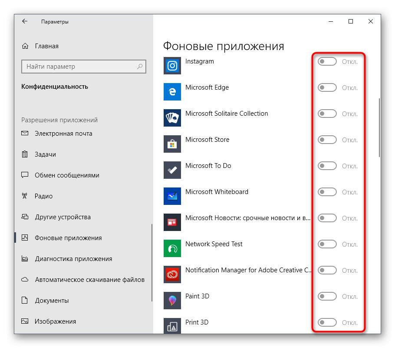
Task: Click the chart icon for Диагностика приложения
Action: click(25, 258)
